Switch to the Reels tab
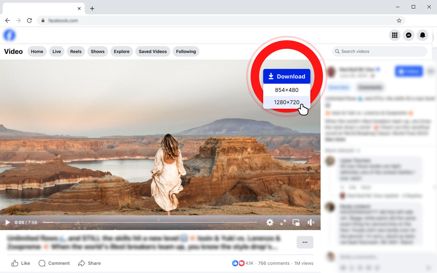The width and height of the screenshot is (437, 273). [76, 51]
